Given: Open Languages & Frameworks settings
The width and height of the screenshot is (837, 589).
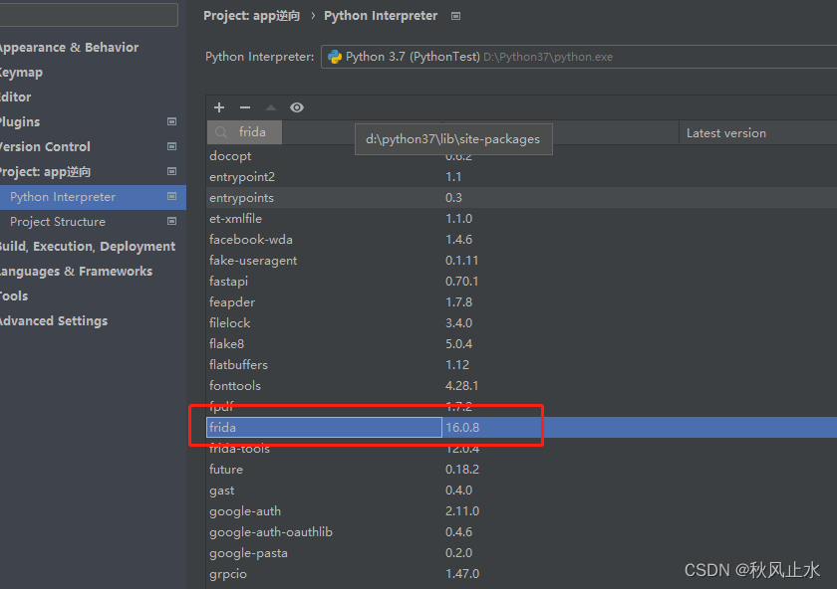Looking at the screenshot, I should (76, 272).
